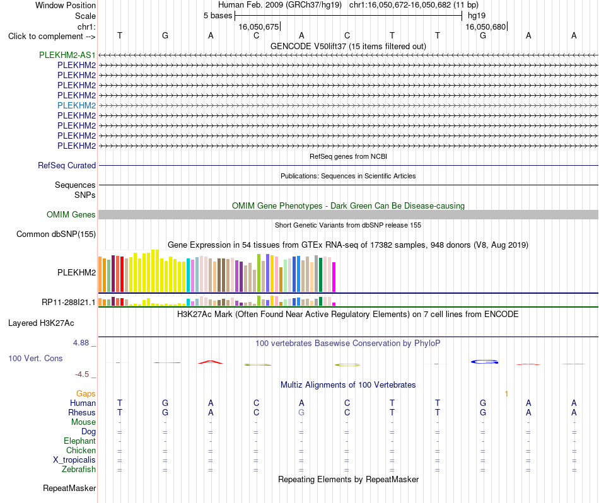This screenshot has width=599, height=503.
Task: Click the Chicken species label
Action: pyautogui.click(x=81, y=450)
